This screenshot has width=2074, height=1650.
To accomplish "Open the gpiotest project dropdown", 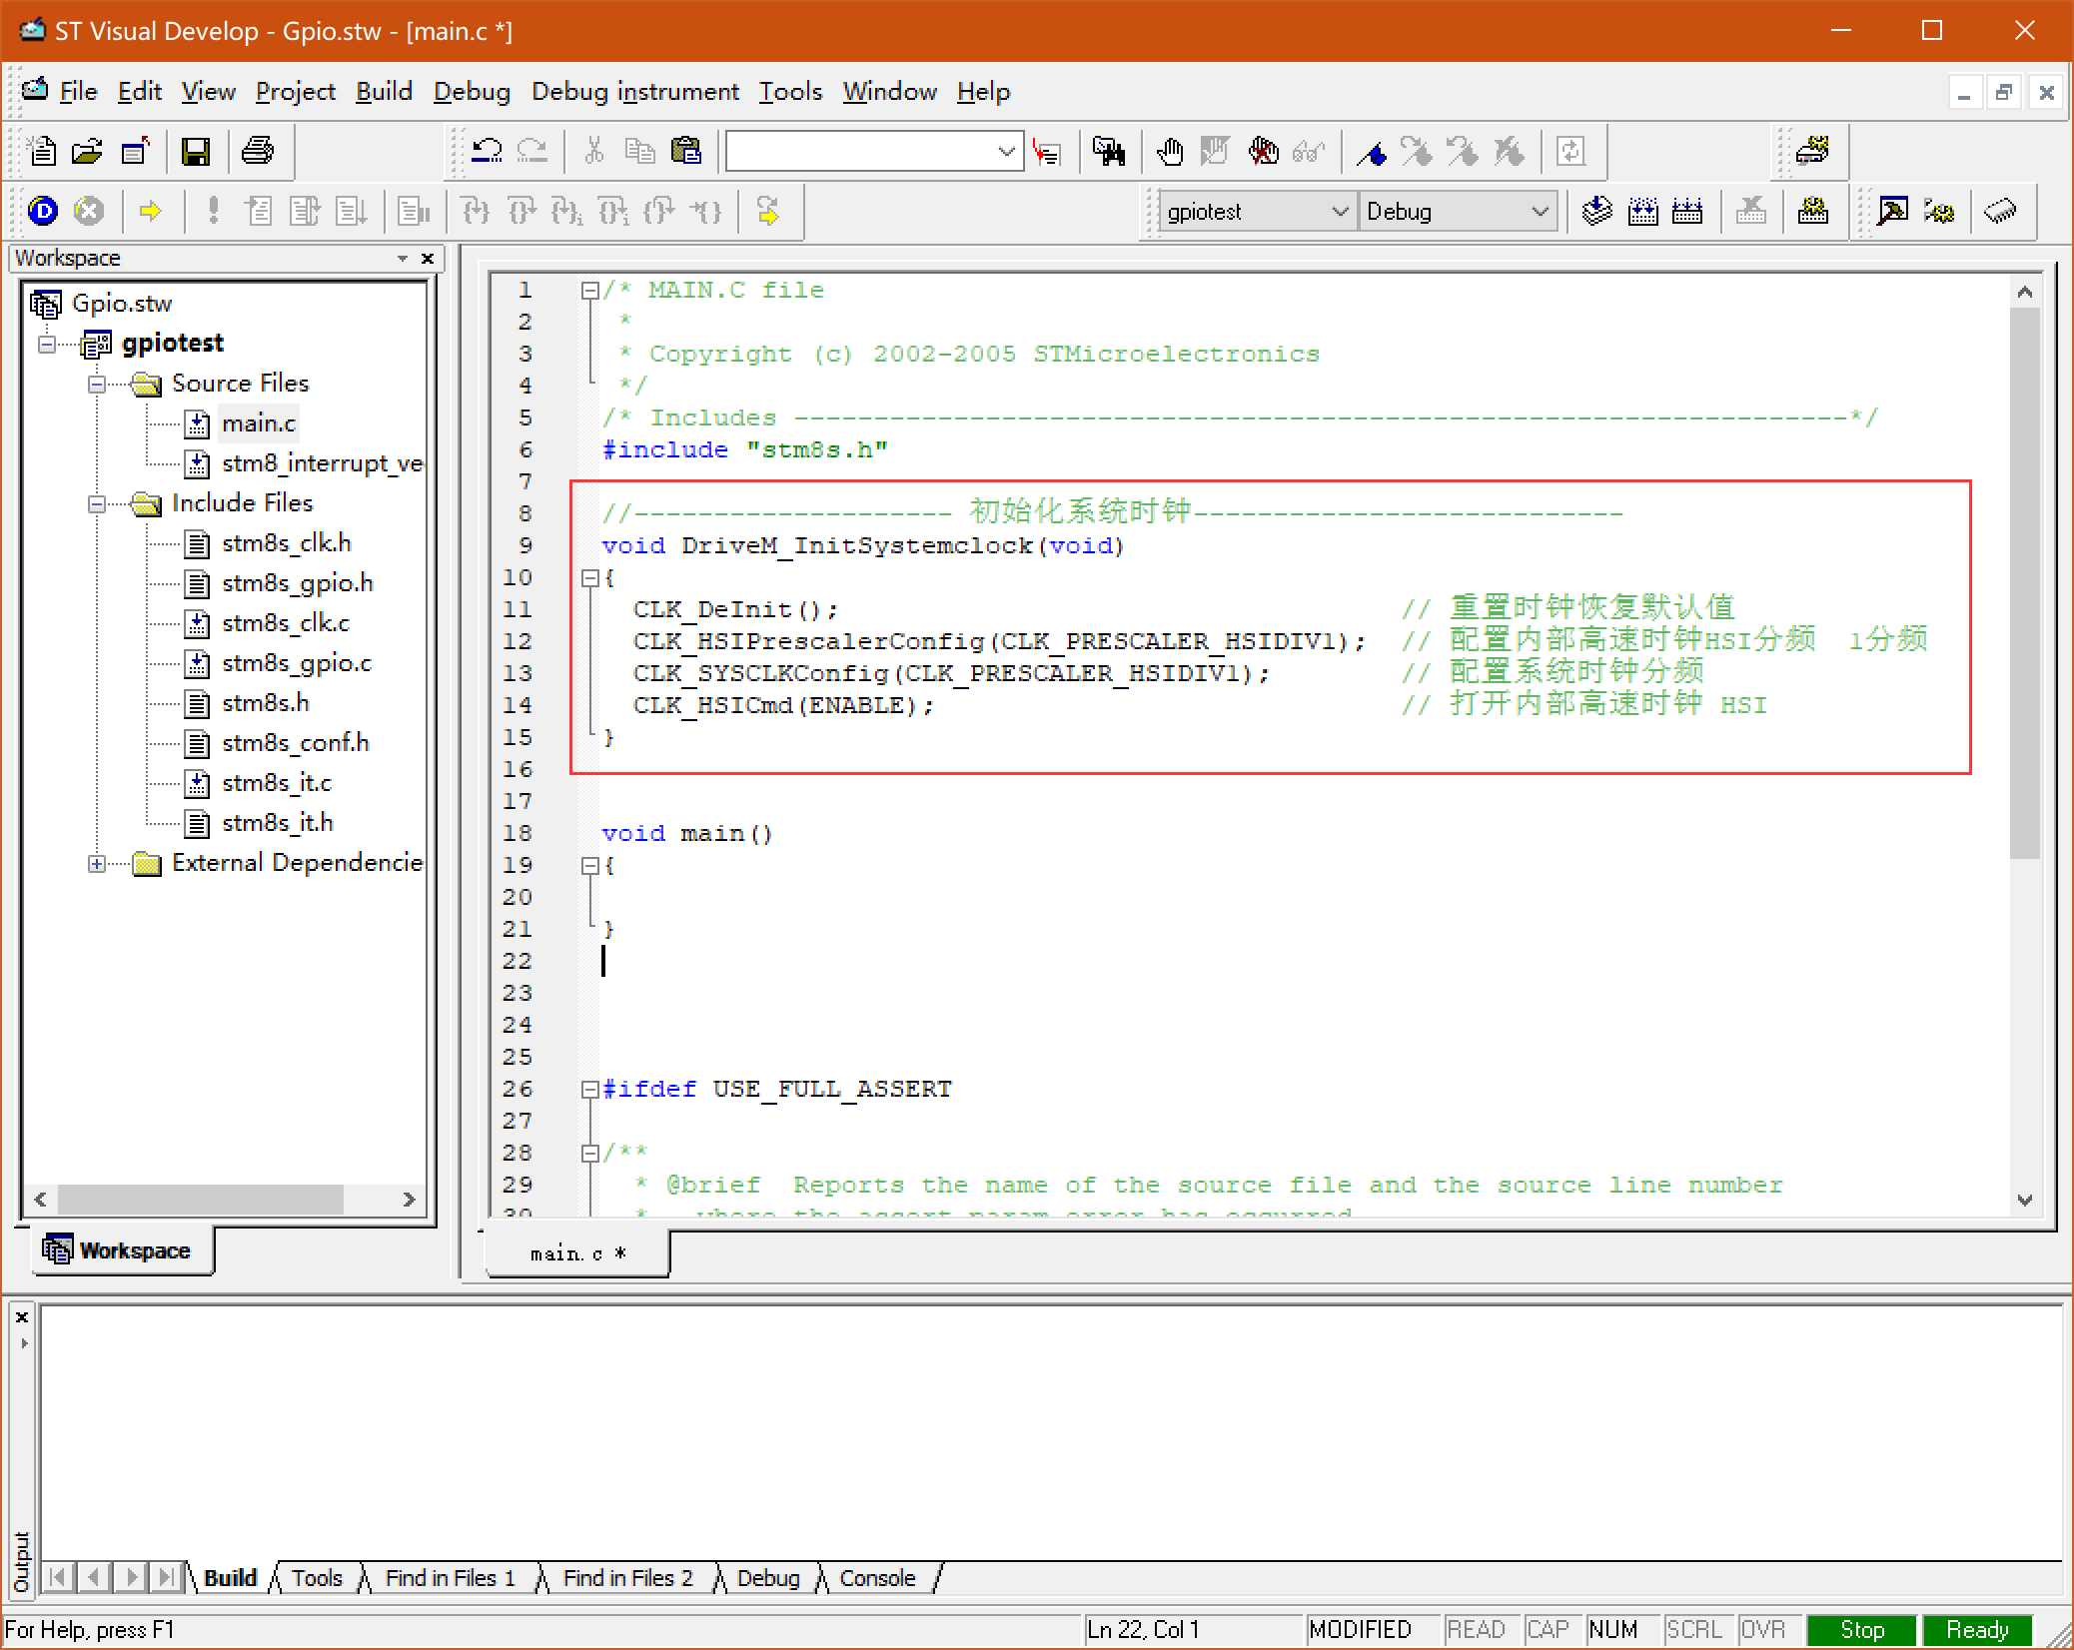I will pos(1340,212).
